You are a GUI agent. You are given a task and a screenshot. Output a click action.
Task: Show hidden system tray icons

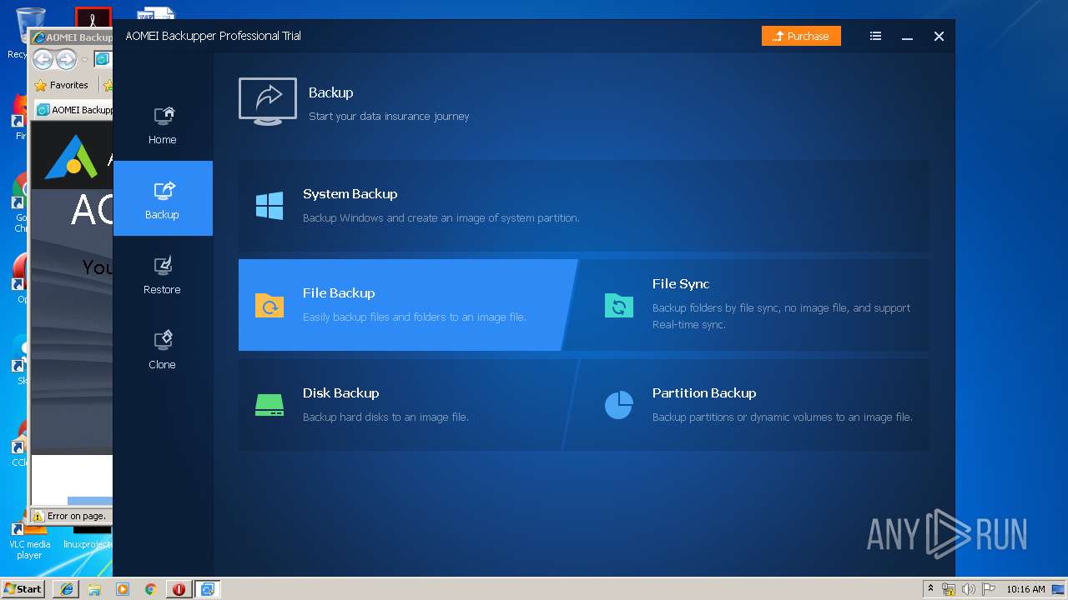(x=930, y=589)
